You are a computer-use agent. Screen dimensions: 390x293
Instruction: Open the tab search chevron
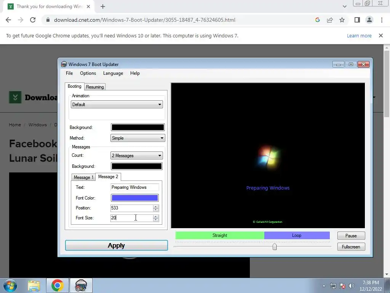(x=344, y=6)
